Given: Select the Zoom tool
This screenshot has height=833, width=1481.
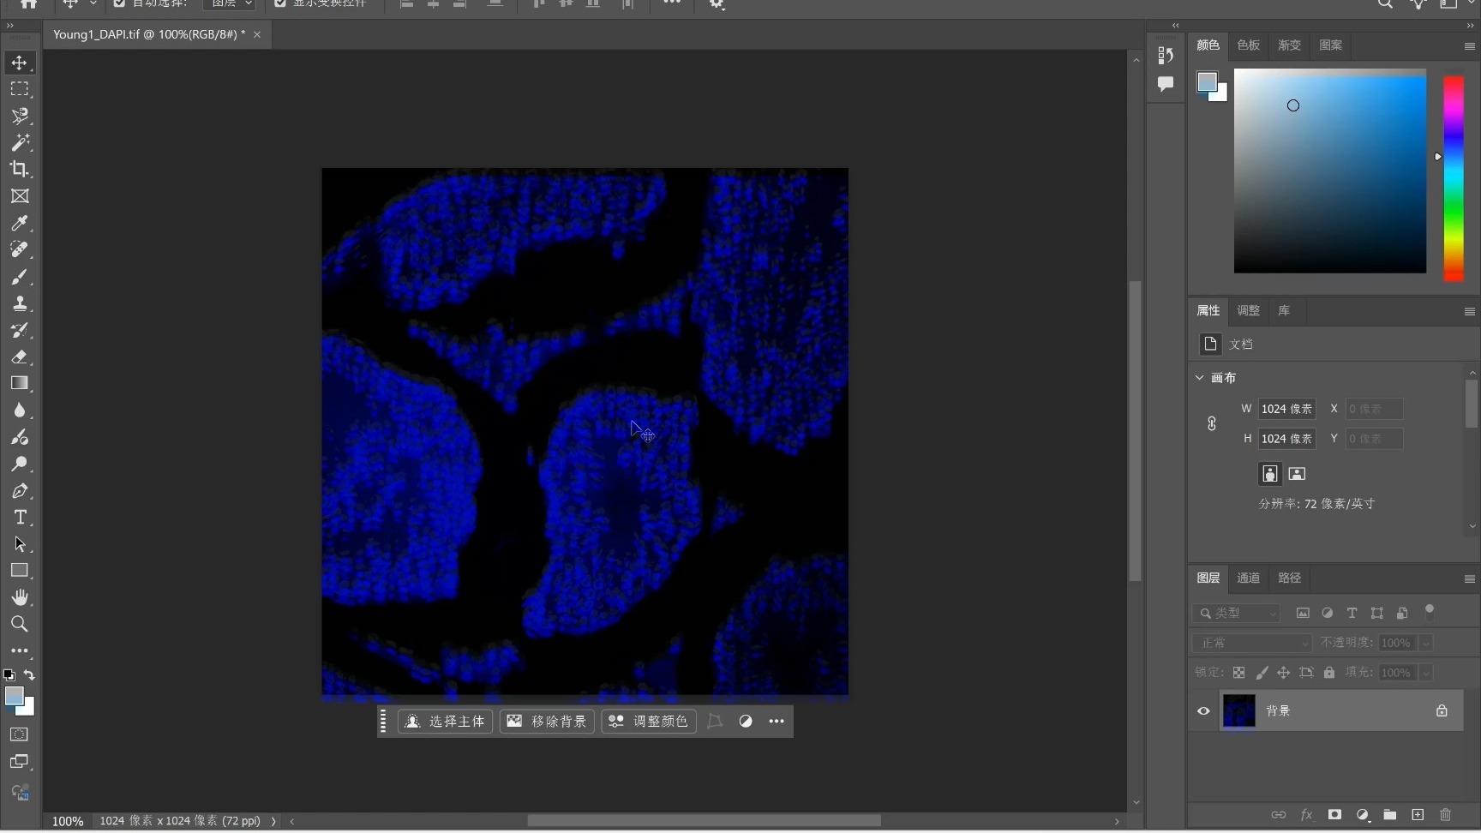Looking at the screenshot, I should [x=19, y=624].
